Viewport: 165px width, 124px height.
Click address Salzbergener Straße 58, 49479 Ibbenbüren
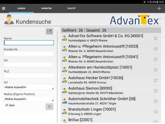coord(96,93)
